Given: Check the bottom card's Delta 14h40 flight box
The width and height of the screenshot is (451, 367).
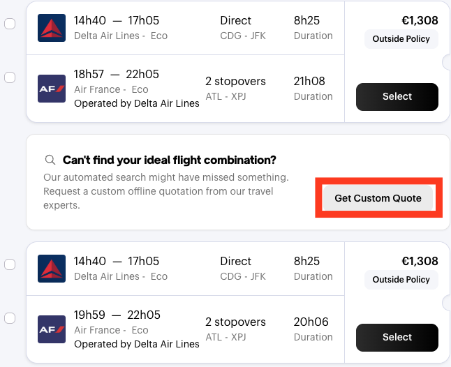Looking at the screenshot, I should point(10,264).
